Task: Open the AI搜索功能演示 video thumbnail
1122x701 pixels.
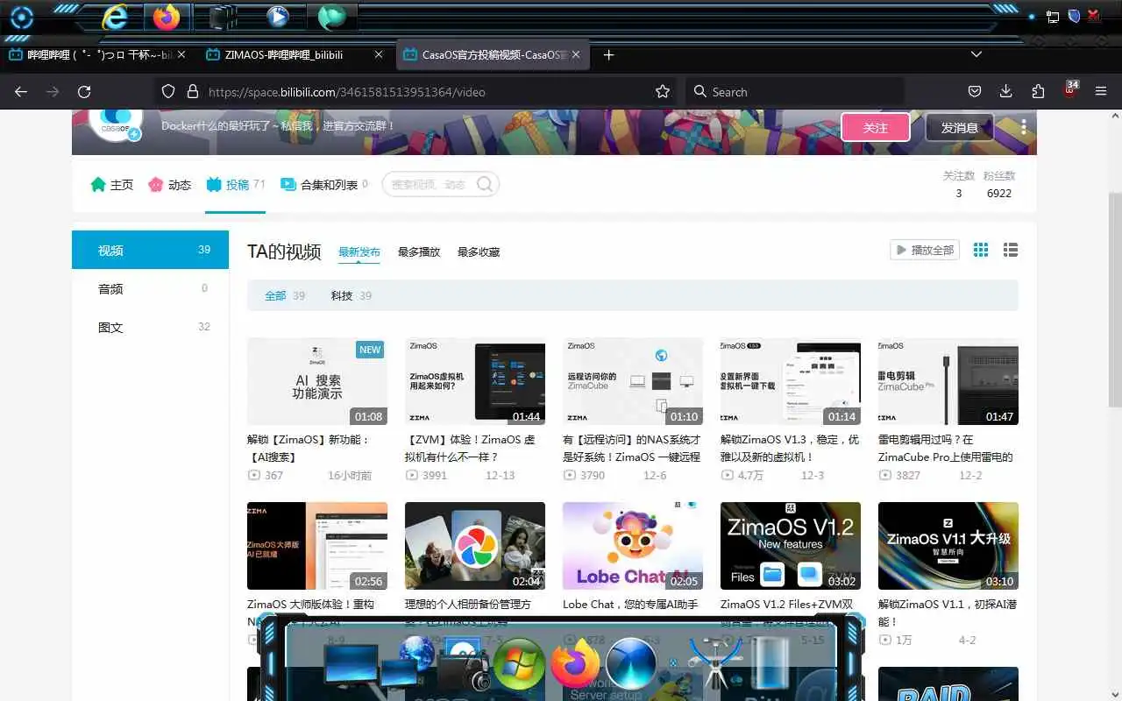Action: click(x=317, y=381)
